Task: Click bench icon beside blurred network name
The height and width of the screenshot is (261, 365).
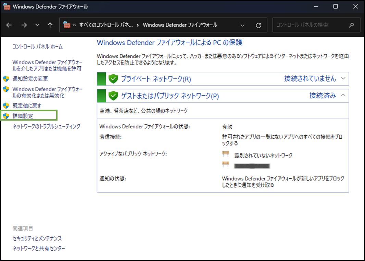Action: [x=226, y=164]
